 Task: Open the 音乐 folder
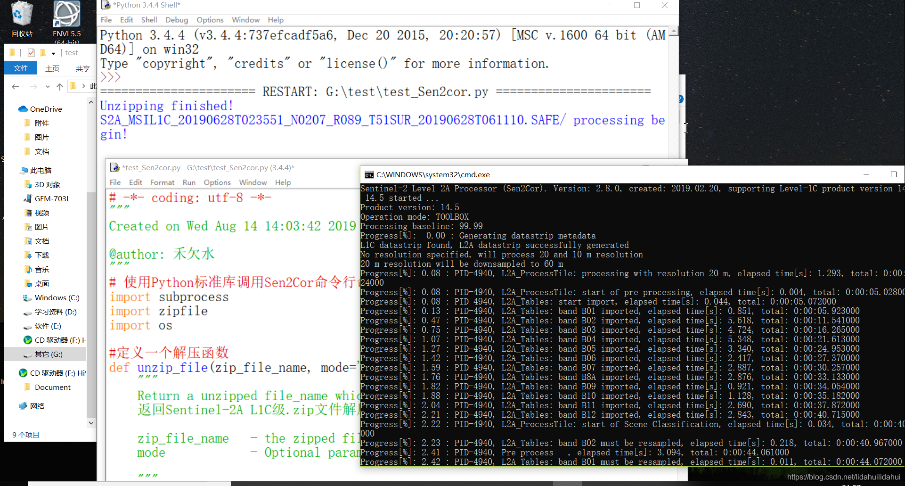point(37,269)
